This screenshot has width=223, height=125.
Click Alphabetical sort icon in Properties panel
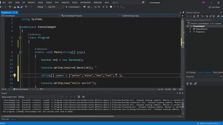pos(191,84)
